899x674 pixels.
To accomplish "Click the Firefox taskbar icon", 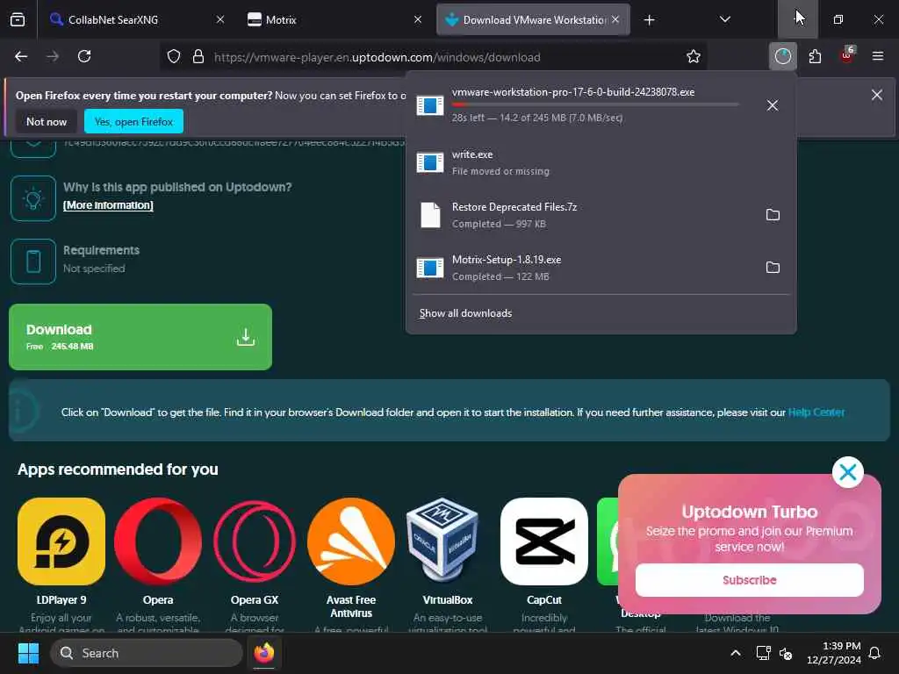I will coord(263,653).
